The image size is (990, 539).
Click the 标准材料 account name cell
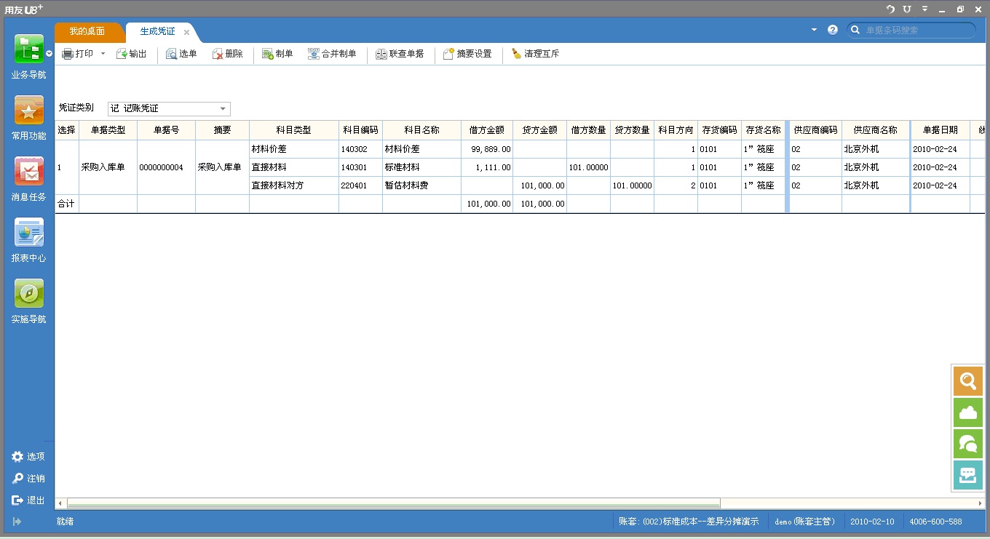[421, 167]
